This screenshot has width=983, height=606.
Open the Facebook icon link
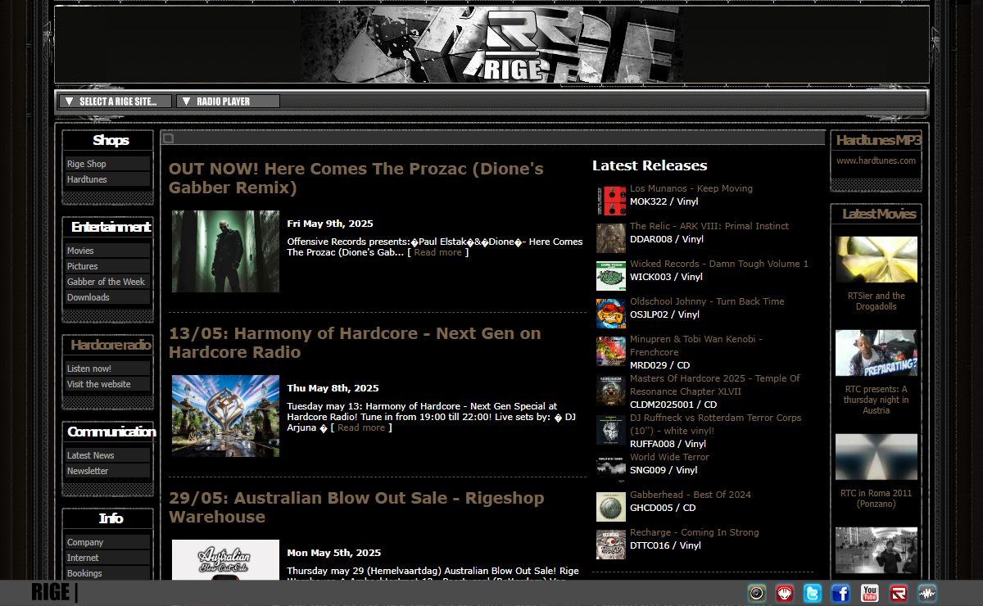(840, 594)
